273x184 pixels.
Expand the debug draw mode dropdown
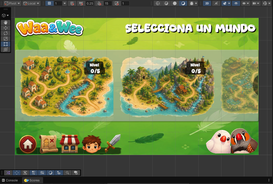click(x=196, y=3)
